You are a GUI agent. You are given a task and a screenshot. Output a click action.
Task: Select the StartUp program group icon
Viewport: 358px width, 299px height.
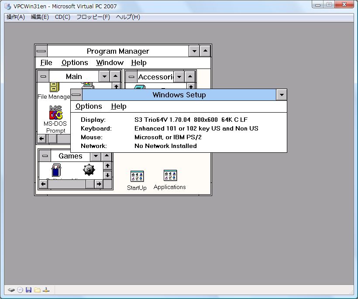(x=137, y=176)
